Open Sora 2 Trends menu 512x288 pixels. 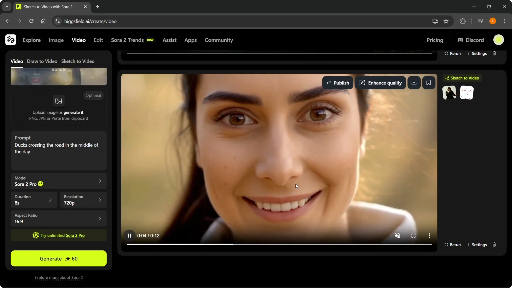[x=127, y=40]
